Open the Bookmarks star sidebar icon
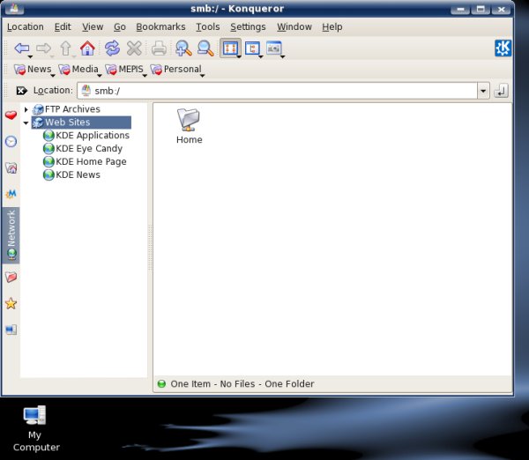529x460 pixels. point(11,303)
